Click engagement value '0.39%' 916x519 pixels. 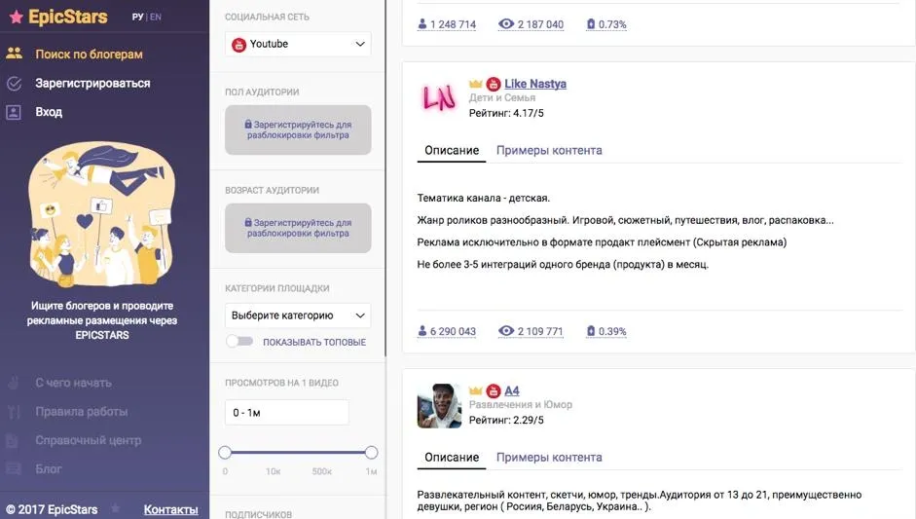tap(612, 331)
